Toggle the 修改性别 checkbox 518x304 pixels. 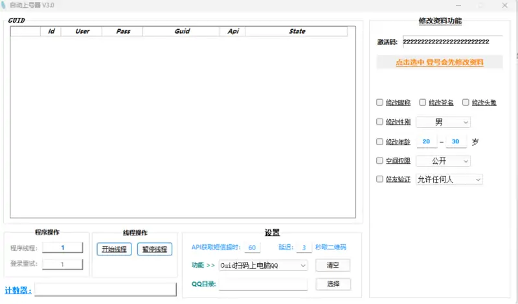(380, 122)
